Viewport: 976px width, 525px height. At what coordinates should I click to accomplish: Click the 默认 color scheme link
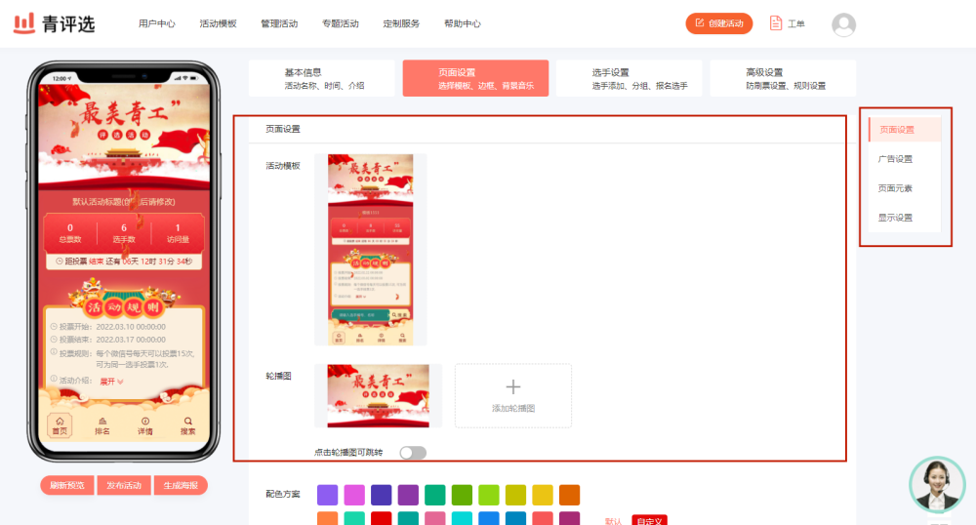click(613, 521)
